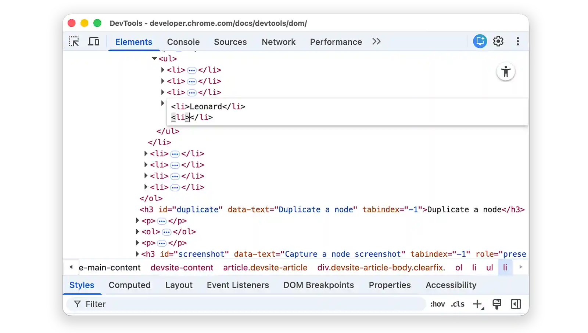Expand the first li node under ul

pos(162,70)
